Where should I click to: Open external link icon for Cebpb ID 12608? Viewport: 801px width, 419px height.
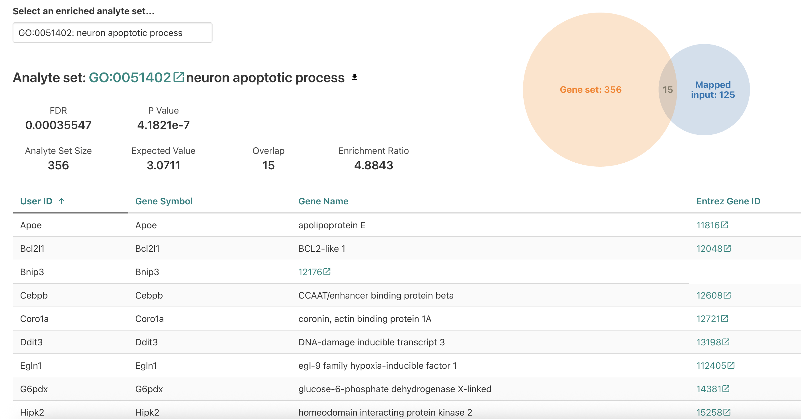point(727,295)
